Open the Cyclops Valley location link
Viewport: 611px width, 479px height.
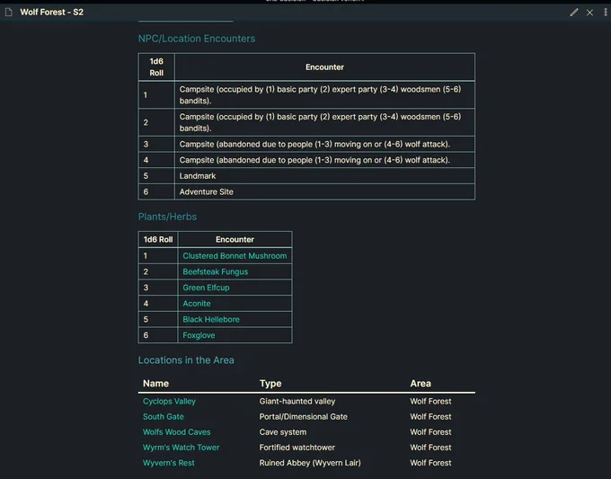tap(169, 401)
